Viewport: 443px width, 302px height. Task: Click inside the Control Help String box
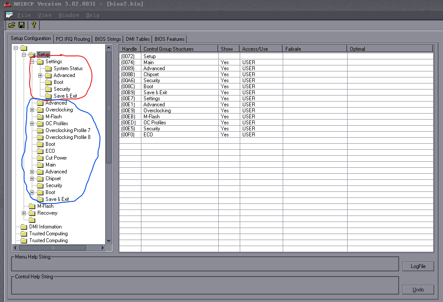pos(205,286)
